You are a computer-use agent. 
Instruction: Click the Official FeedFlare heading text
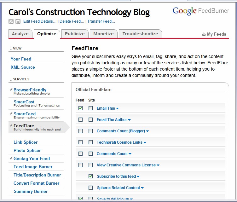pos(94,89)
